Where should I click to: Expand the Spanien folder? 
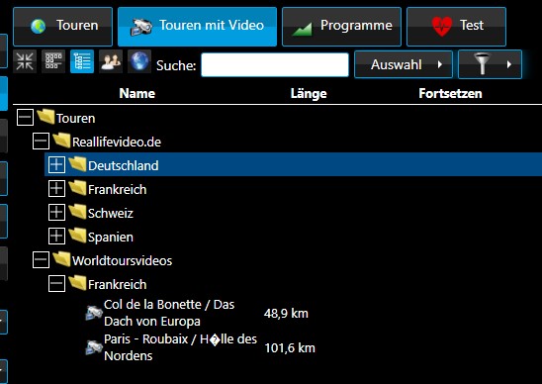tap(56, 237)
